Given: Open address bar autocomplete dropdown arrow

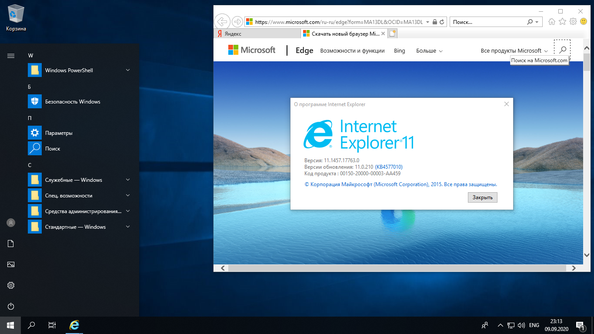Looking at the screenshot, I should pos(428,22).
